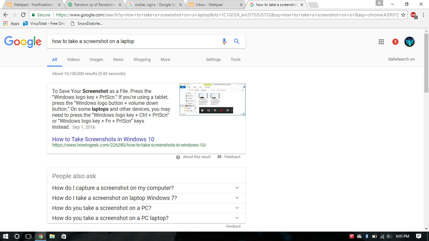The width and height of the screenshot is (429, 241).
Task: Reload the page with the refresh icon
Action: [23, 15]
